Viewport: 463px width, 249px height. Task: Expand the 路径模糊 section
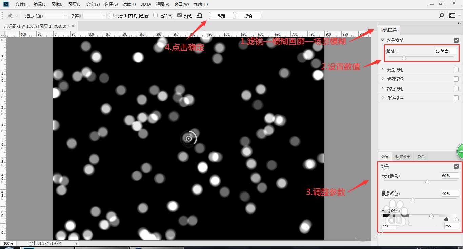click(x=383, y=89)
